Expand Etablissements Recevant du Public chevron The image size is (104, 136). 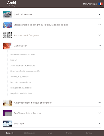pyautogui.click(x=99, y=25)
